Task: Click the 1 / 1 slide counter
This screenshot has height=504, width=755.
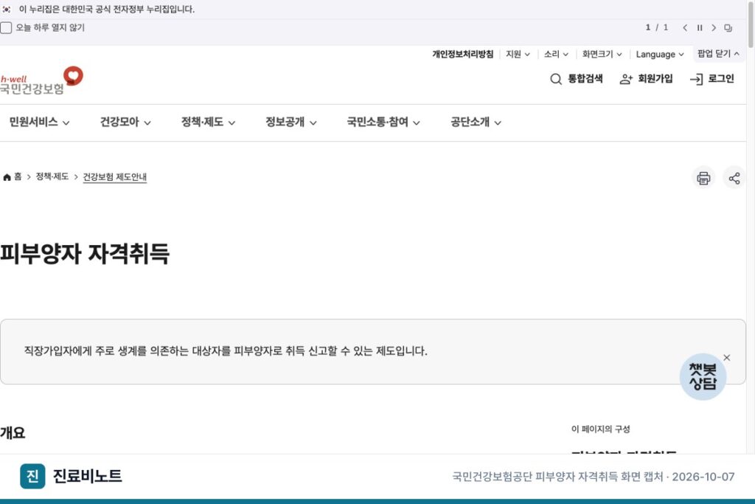Action: pos(657,27)
